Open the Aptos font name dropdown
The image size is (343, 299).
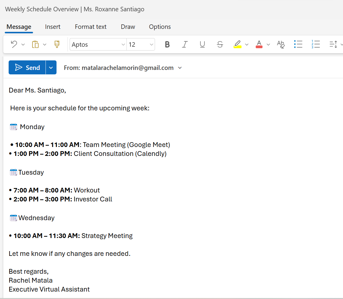coord(98,44)
